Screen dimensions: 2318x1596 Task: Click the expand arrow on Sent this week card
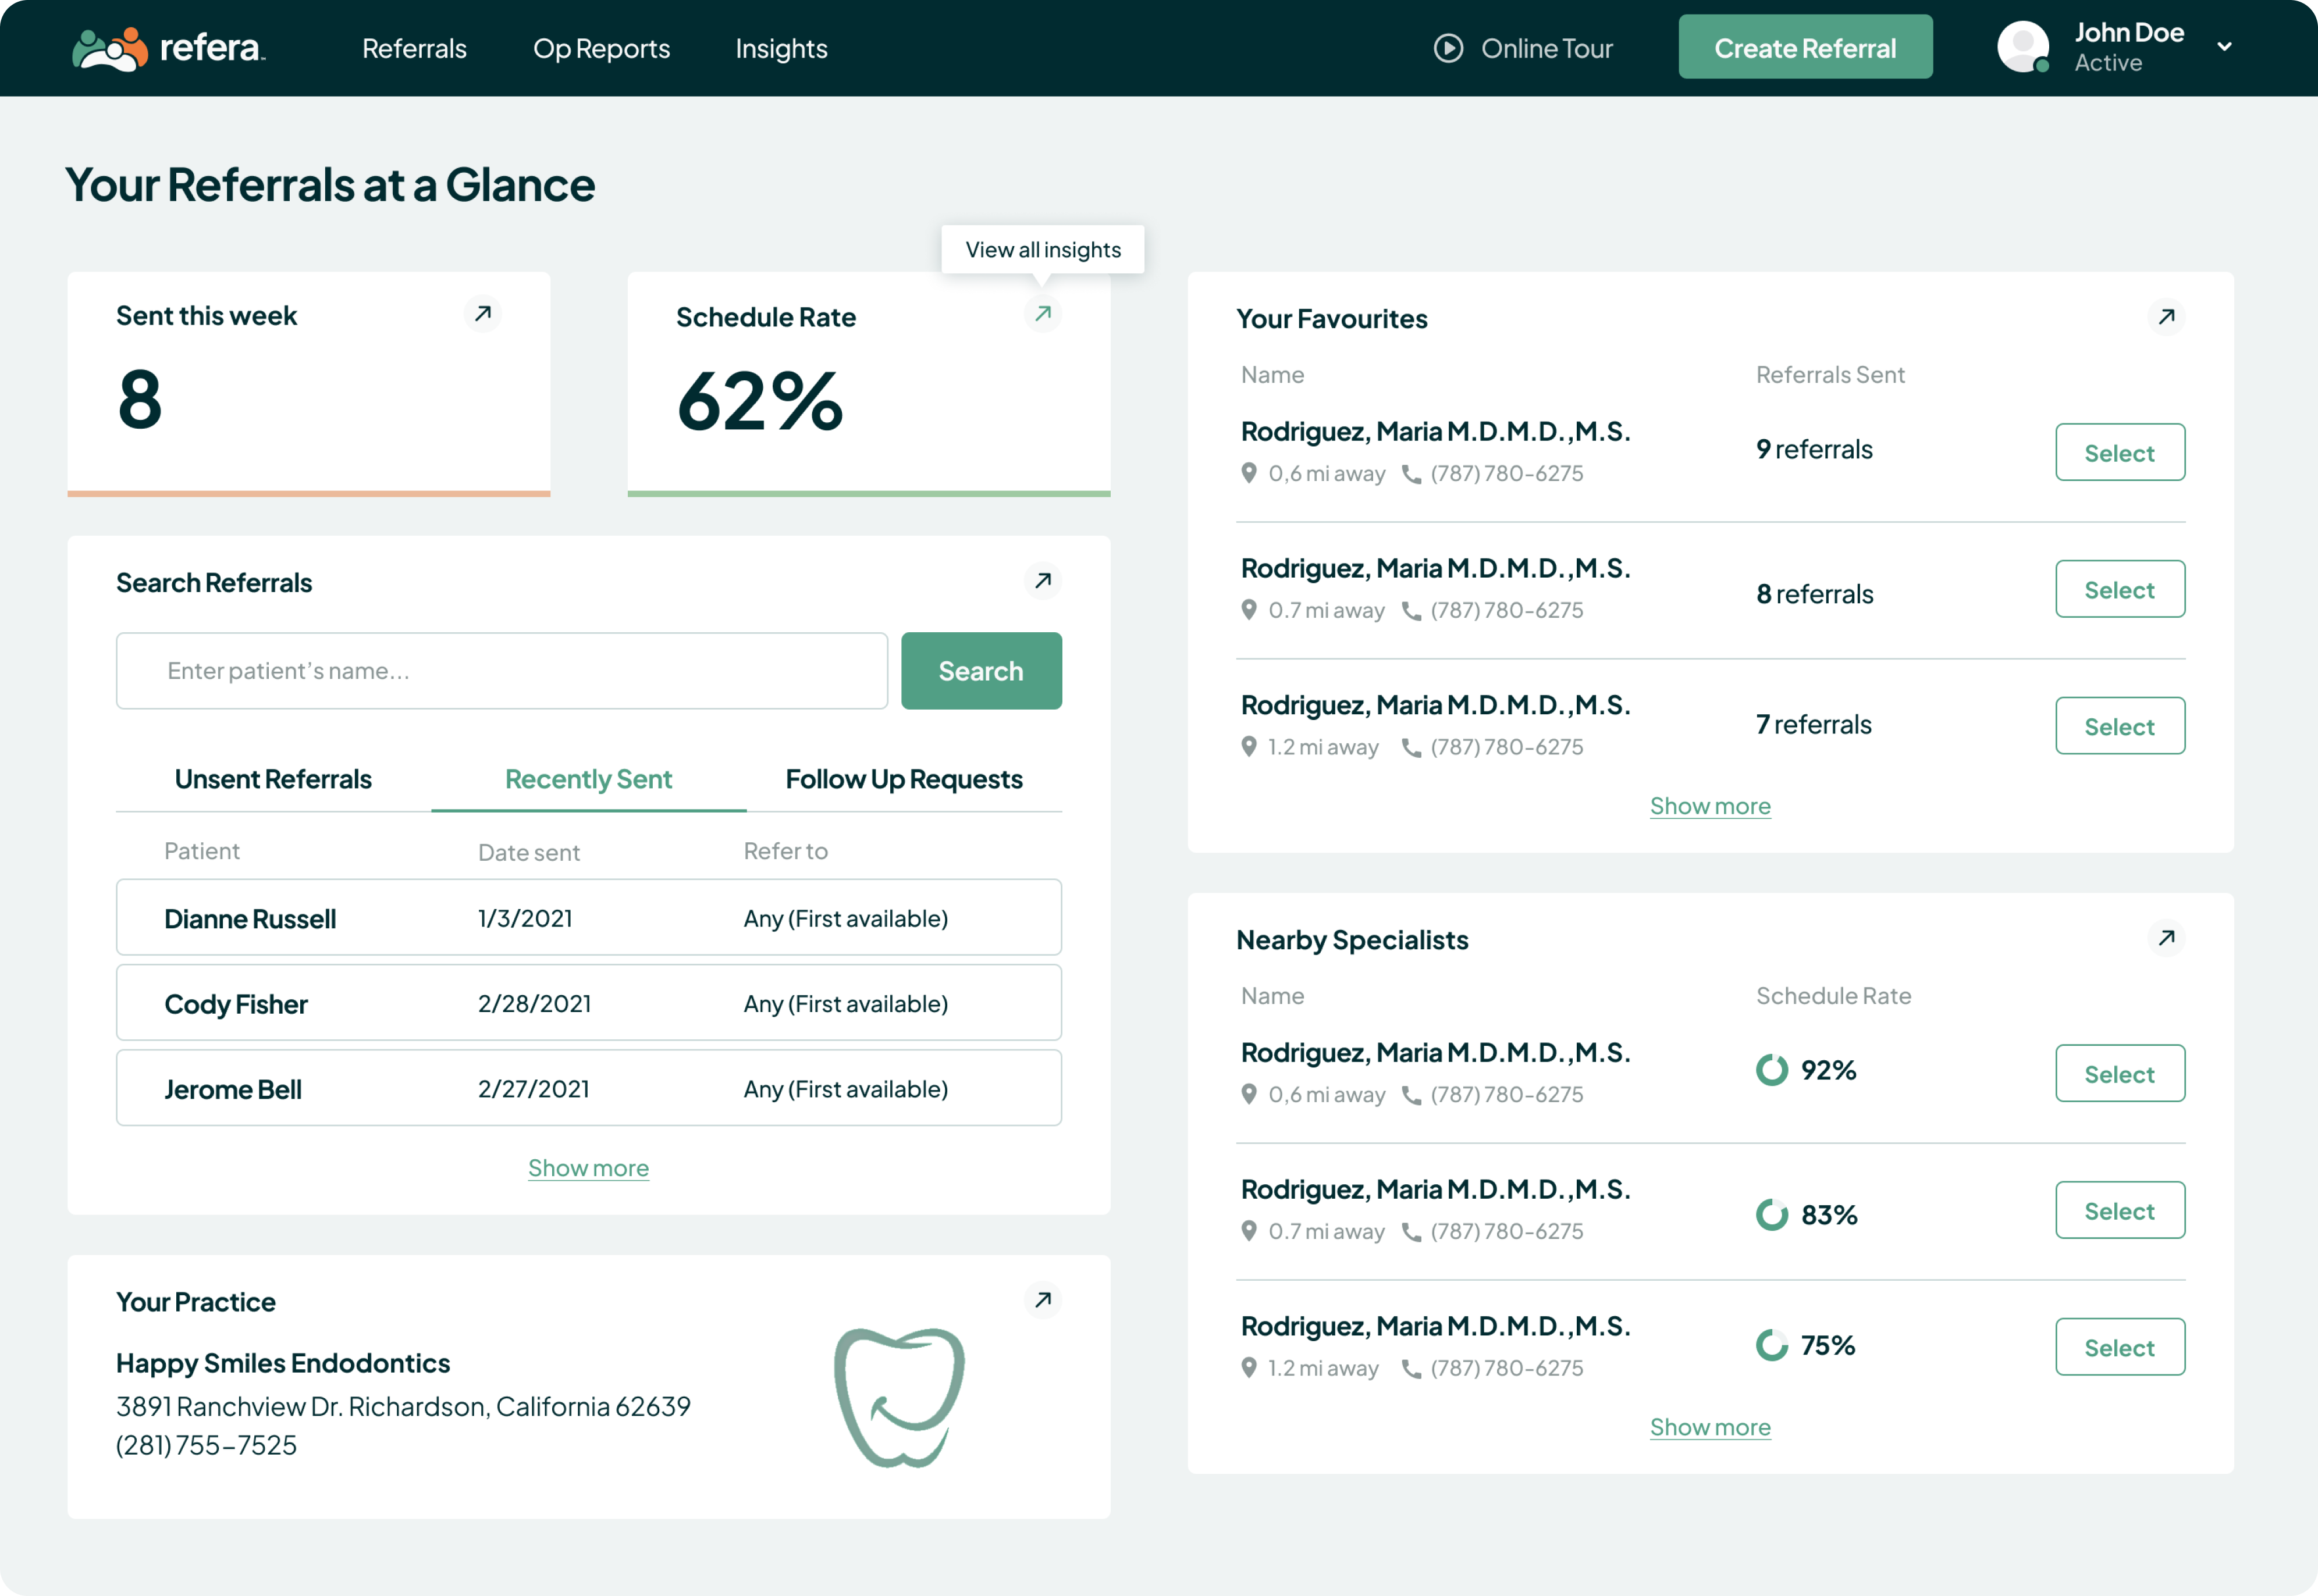pos(483,314)
